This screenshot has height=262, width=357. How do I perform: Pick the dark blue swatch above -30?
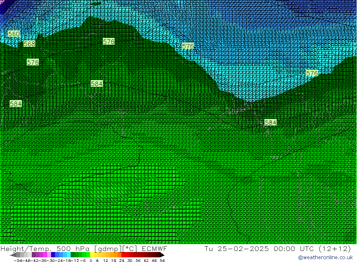point(53,255)
